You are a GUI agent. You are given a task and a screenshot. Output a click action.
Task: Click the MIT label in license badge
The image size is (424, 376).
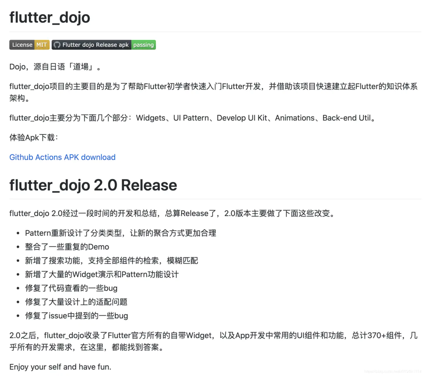point(41,45)
